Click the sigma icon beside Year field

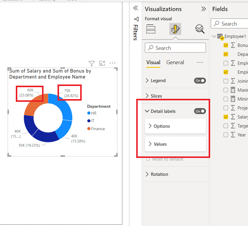click(x=233, y=135)
